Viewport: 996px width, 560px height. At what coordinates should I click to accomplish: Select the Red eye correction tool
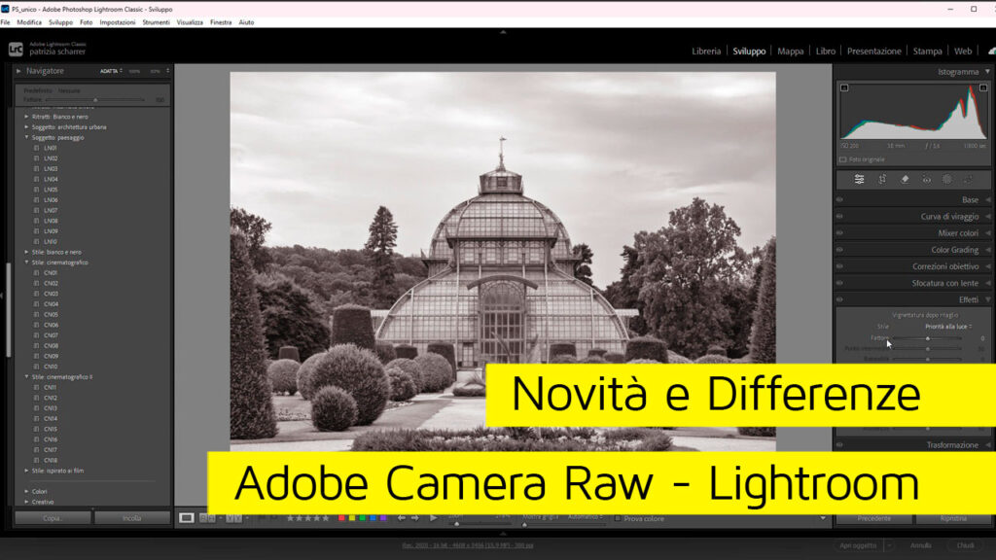927,180
